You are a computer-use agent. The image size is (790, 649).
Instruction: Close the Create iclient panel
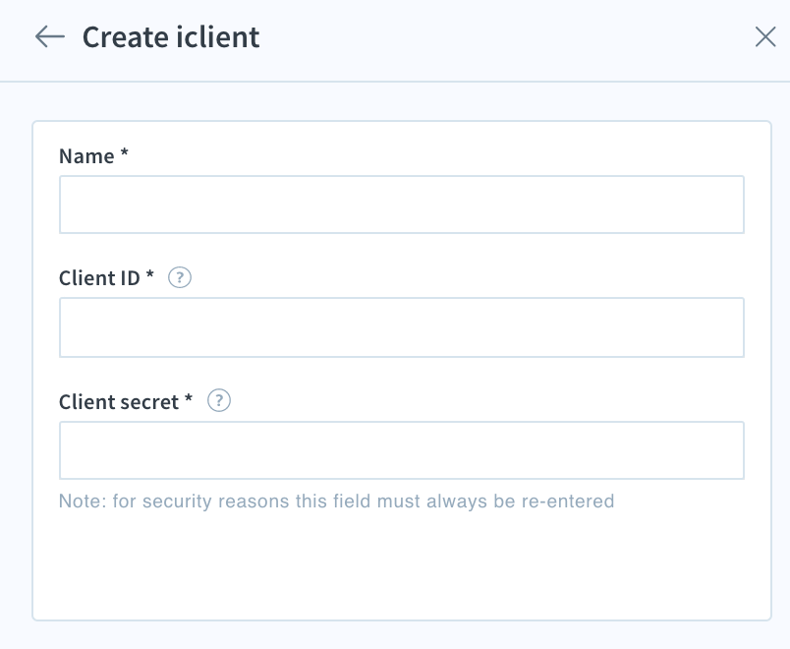click(x=765, y=36)
